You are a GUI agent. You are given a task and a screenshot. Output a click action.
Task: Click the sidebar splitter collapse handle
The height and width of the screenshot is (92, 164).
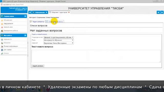point(28,49)
